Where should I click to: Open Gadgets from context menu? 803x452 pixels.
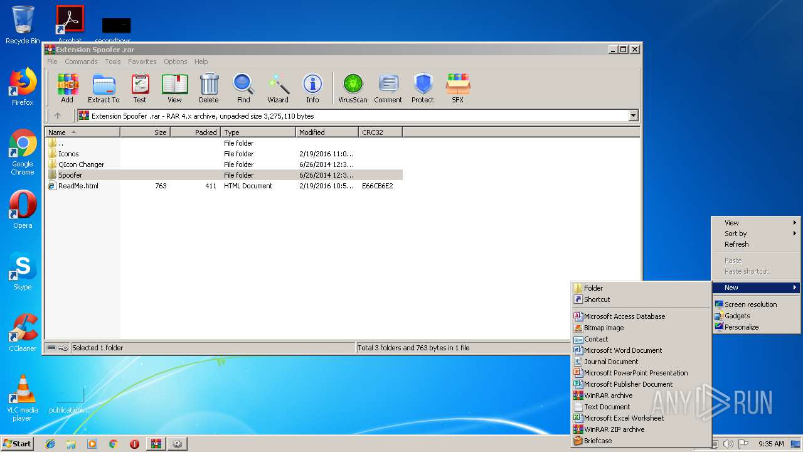756,316
